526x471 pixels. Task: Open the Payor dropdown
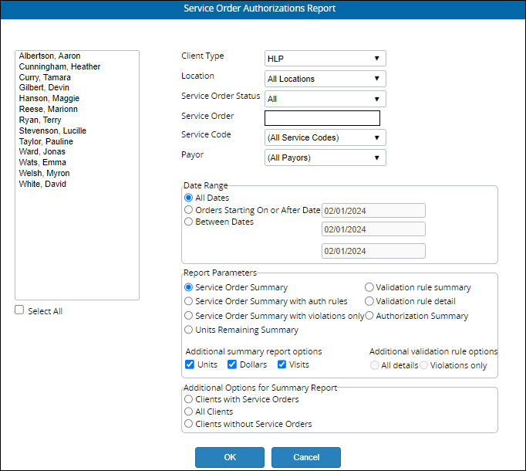(325, 158)
